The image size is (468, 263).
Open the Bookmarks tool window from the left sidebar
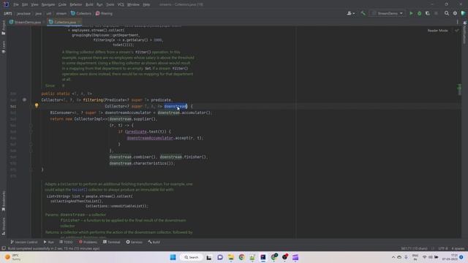pyautogui.click(x=3, y=201)
